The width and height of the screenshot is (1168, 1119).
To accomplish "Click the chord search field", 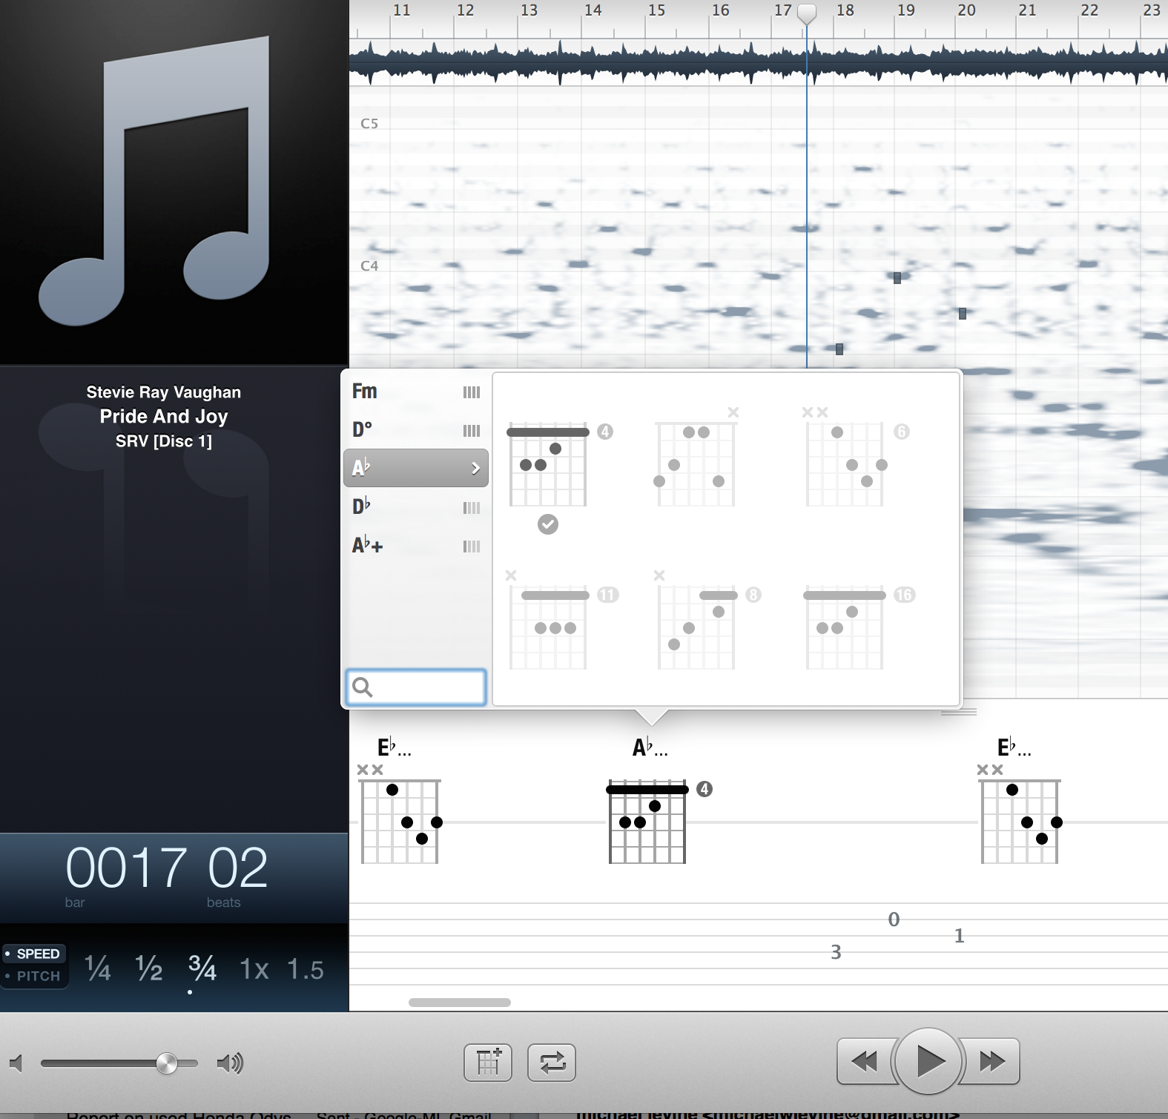I will click(x=416, y=687).
